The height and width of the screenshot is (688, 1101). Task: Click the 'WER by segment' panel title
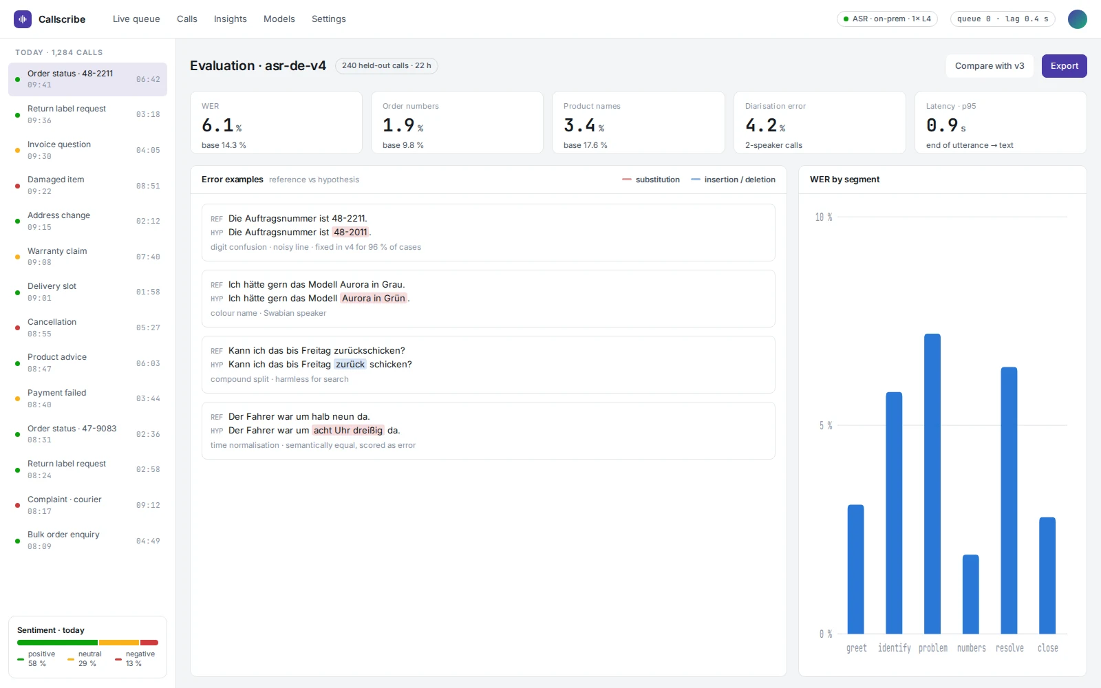tap(844, 180)
